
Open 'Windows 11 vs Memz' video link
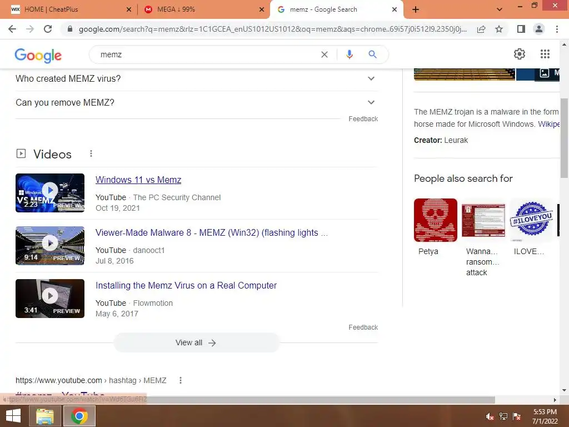(x=138, y=180)
